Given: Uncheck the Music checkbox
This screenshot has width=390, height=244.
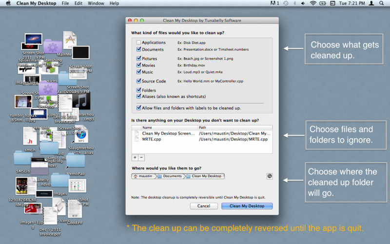Looking at the screenshot, I should pos(138,72).
